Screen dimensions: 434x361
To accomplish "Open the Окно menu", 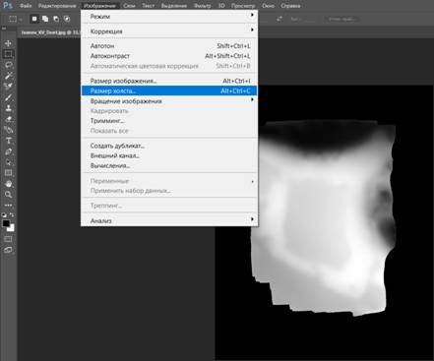I will 268,6.
